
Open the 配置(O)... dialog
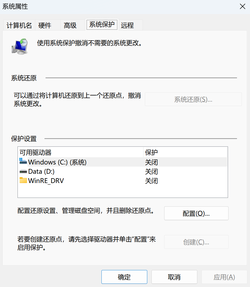(196, 213)
